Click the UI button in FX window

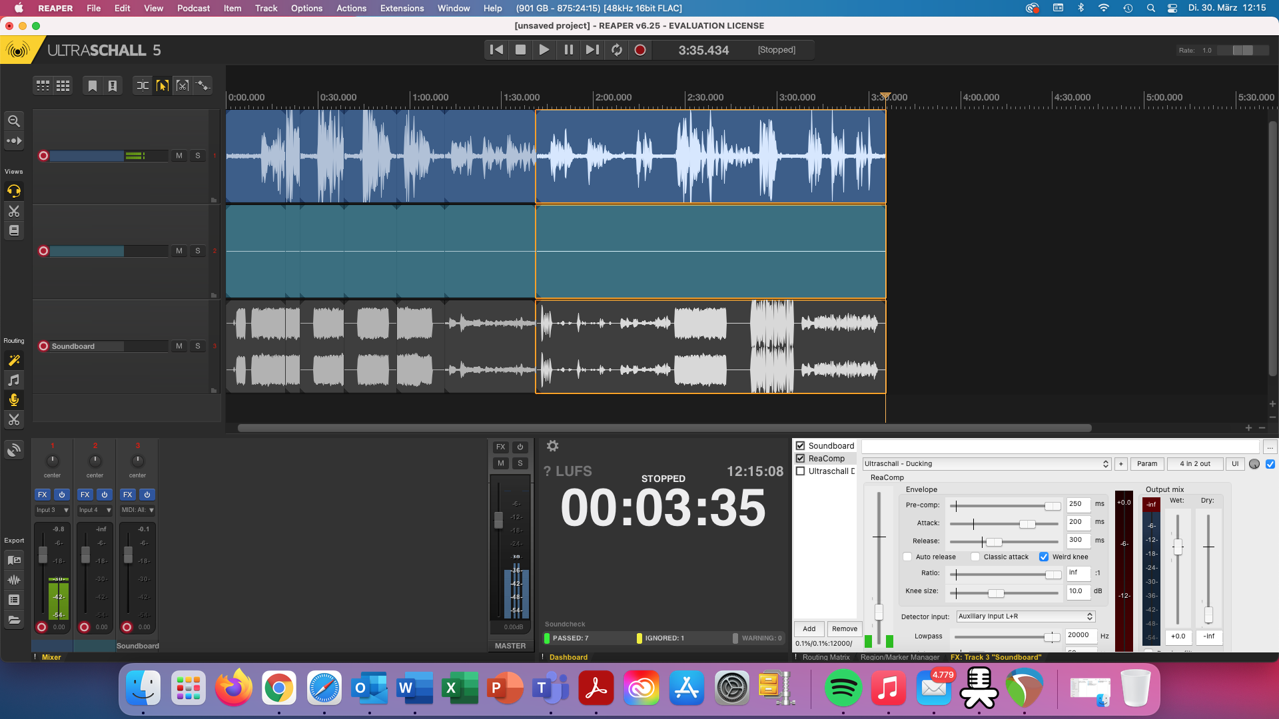1235,464
